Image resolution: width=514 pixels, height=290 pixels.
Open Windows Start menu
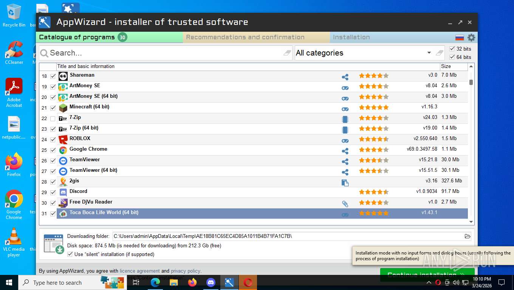click(9, 282)
